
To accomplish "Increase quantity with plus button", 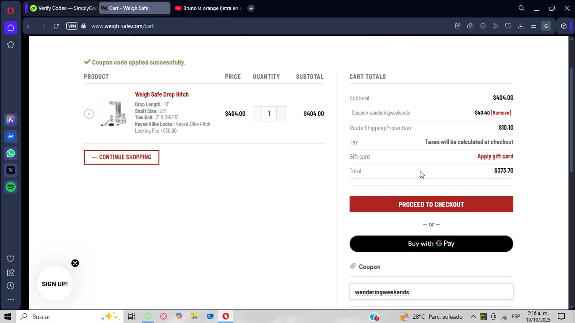I will tap(281, 114).
